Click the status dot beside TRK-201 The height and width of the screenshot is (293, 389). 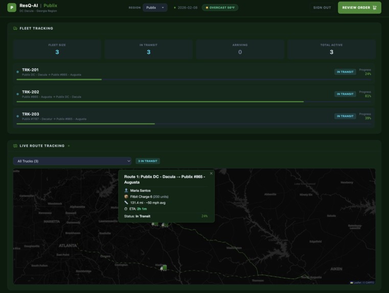(17, 72)
